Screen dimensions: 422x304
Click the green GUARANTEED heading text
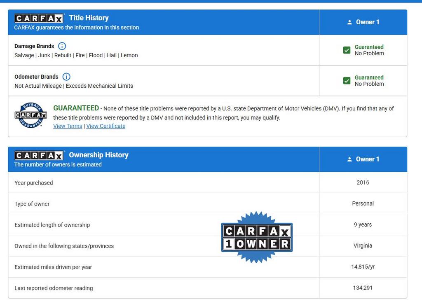(76, 108)
